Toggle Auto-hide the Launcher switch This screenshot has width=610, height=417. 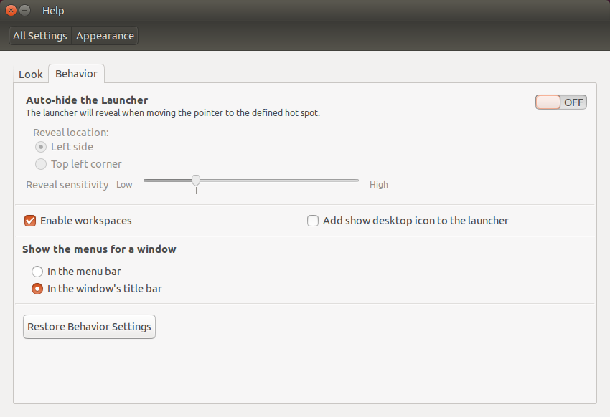(x=561, y=102)
